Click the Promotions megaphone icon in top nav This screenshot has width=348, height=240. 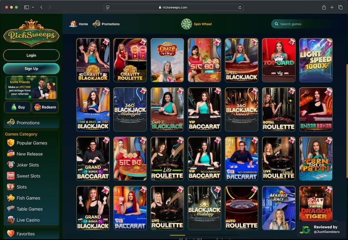pos(96,23)
